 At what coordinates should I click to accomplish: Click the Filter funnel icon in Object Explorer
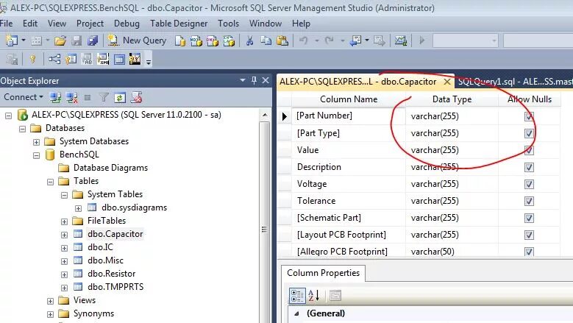(104, 98)
